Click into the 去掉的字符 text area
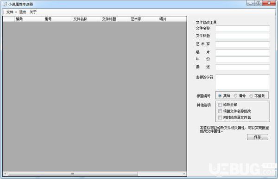278x179 pixels. (242, 82)
